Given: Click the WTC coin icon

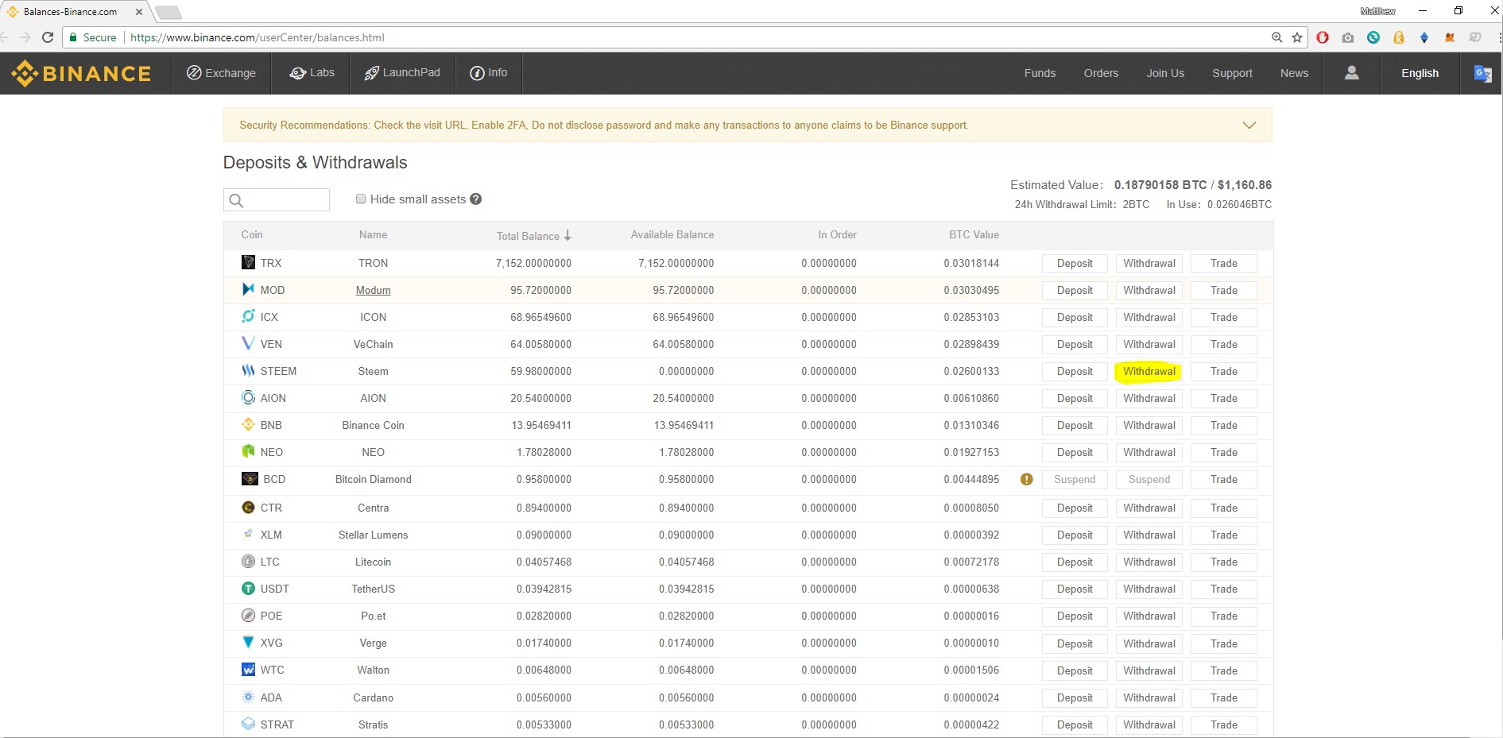Looking at the screenshot, I should click(248, 670).
